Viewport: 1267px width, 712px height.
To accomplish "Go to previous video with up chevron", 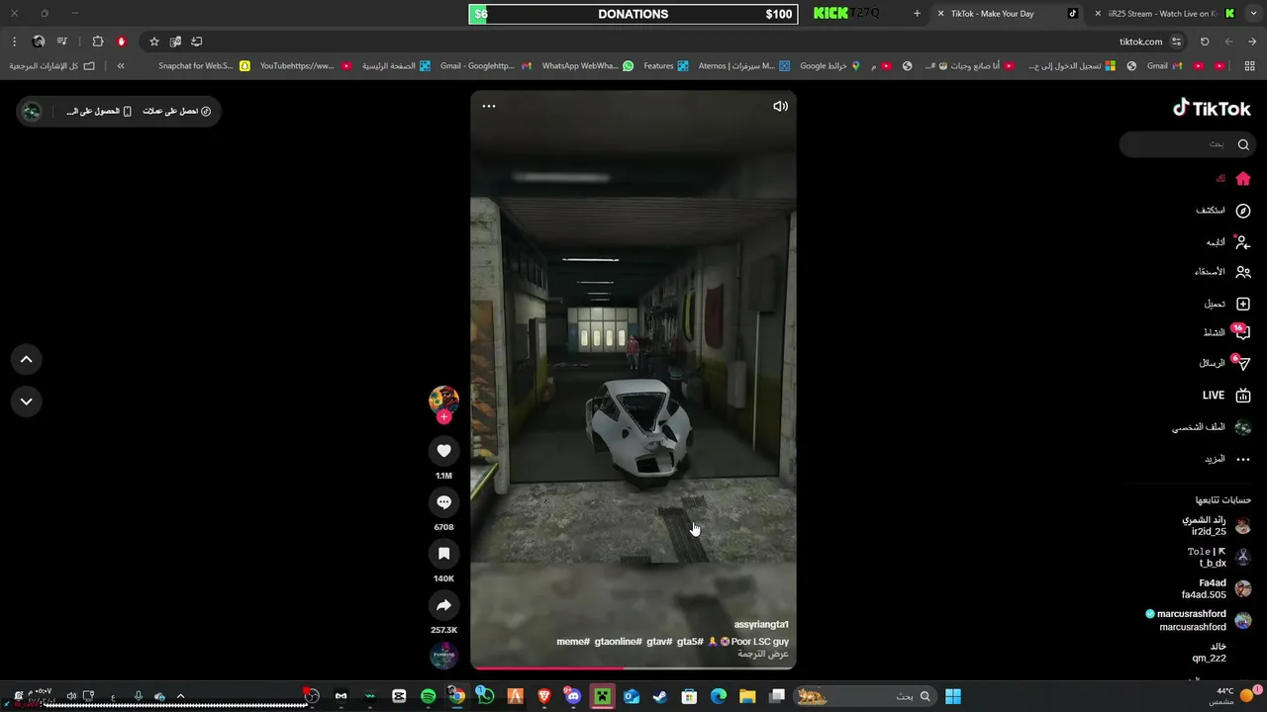I will [27, 360].
